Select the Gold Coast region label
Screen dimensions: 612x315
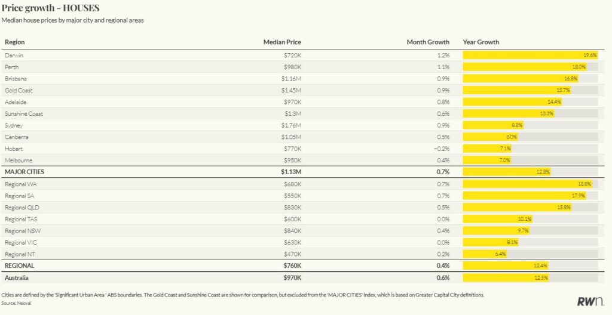click(19, 91)
